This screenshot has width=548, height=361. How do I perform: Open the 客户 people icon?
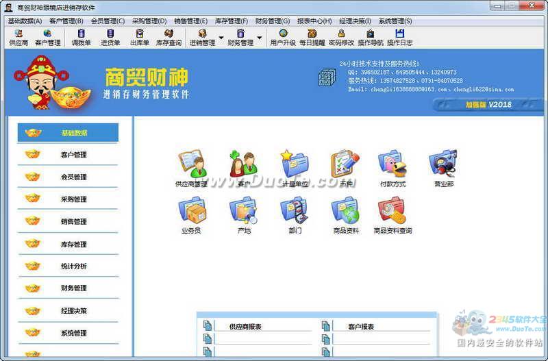(x=244, y=169)
